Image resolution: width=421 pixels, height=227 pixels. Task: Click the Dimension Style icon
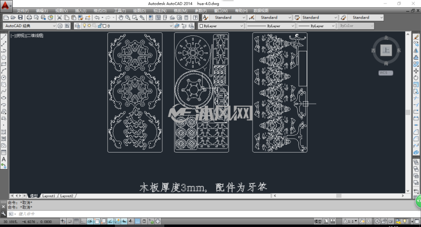click(252, 17)
